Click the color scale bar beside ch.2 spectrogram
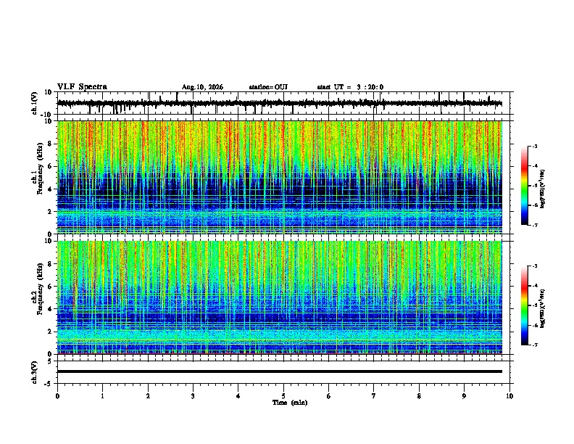 [x=525, y=305]
